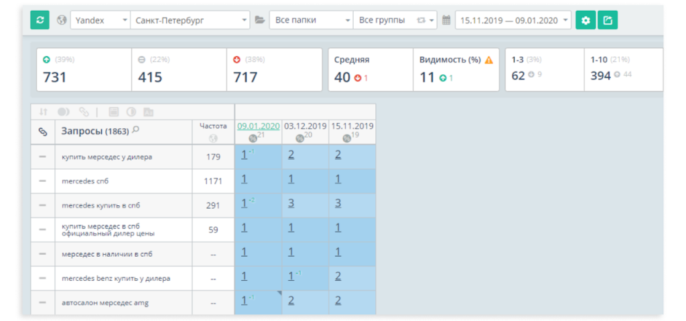686x321 pixels.
Task: Click query 'мерседес в наличии в спб'
Action: 107,253
